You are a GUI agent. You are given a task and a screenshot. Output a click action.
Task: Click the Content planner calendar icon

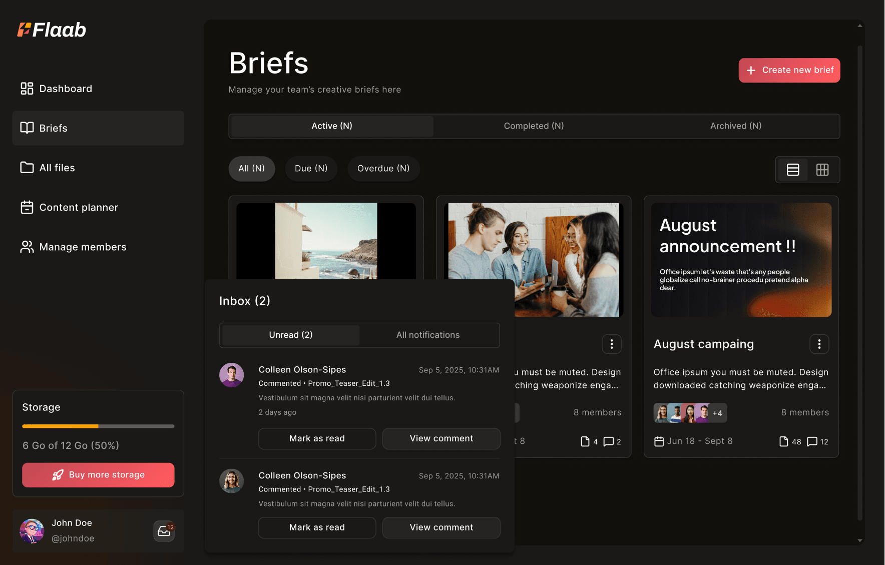click(x=27, y=207)
